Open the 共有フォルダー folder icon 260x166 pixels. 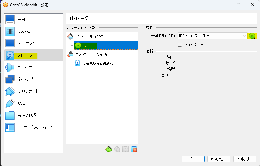pyautogui.click(x=10, y=115)
